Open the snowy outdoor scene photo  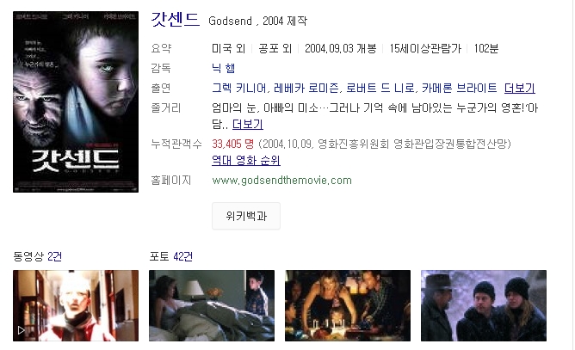(x=484, y=305)
